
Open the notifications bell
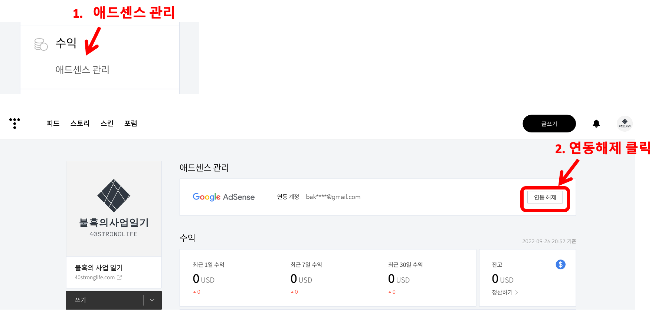pos(596,123)
